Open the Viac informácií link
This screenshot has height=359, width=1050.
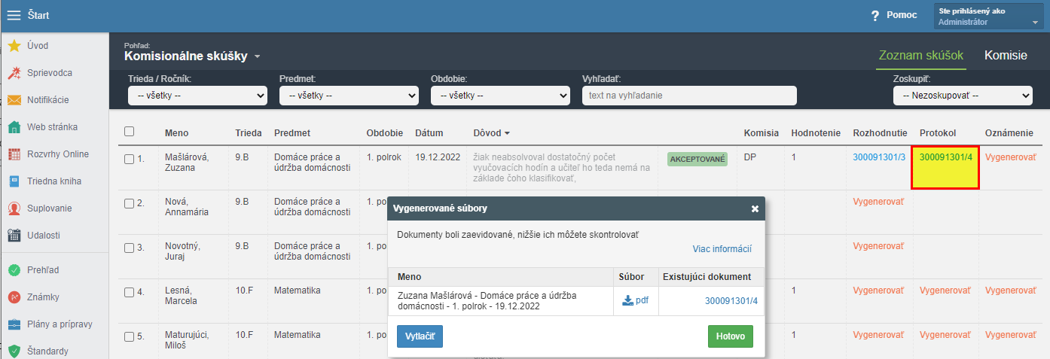722,249
